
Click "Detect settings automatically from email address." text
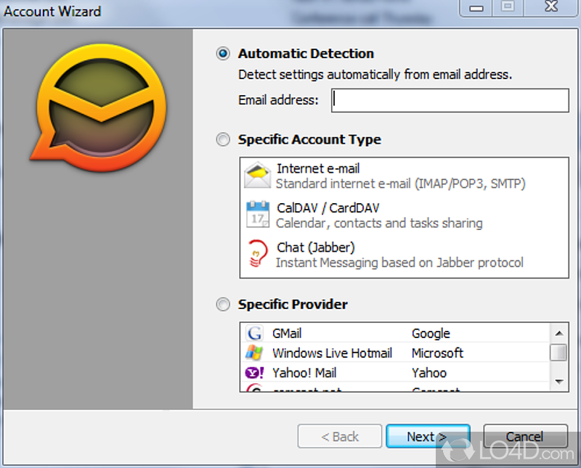coord(375,75)
